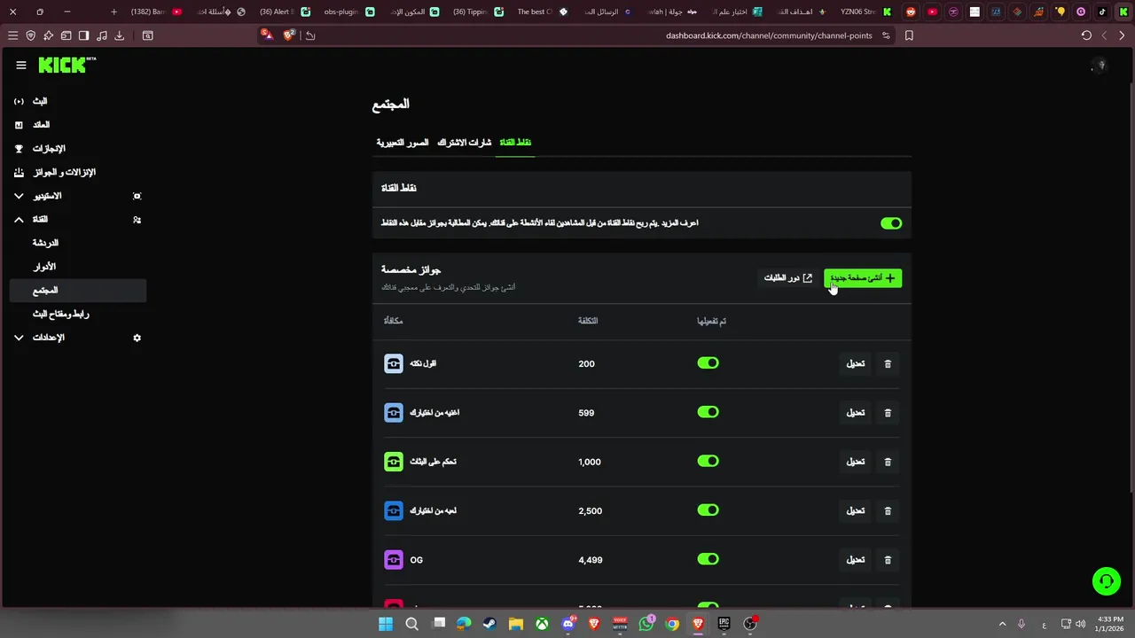
Task: Open the green support chat bubble
Action: [x=1106, y=581]
